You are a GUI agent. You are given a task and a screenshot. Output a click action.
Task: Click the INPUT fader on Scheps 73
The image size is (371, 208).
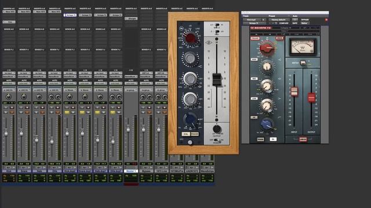(x=294, y=91)
